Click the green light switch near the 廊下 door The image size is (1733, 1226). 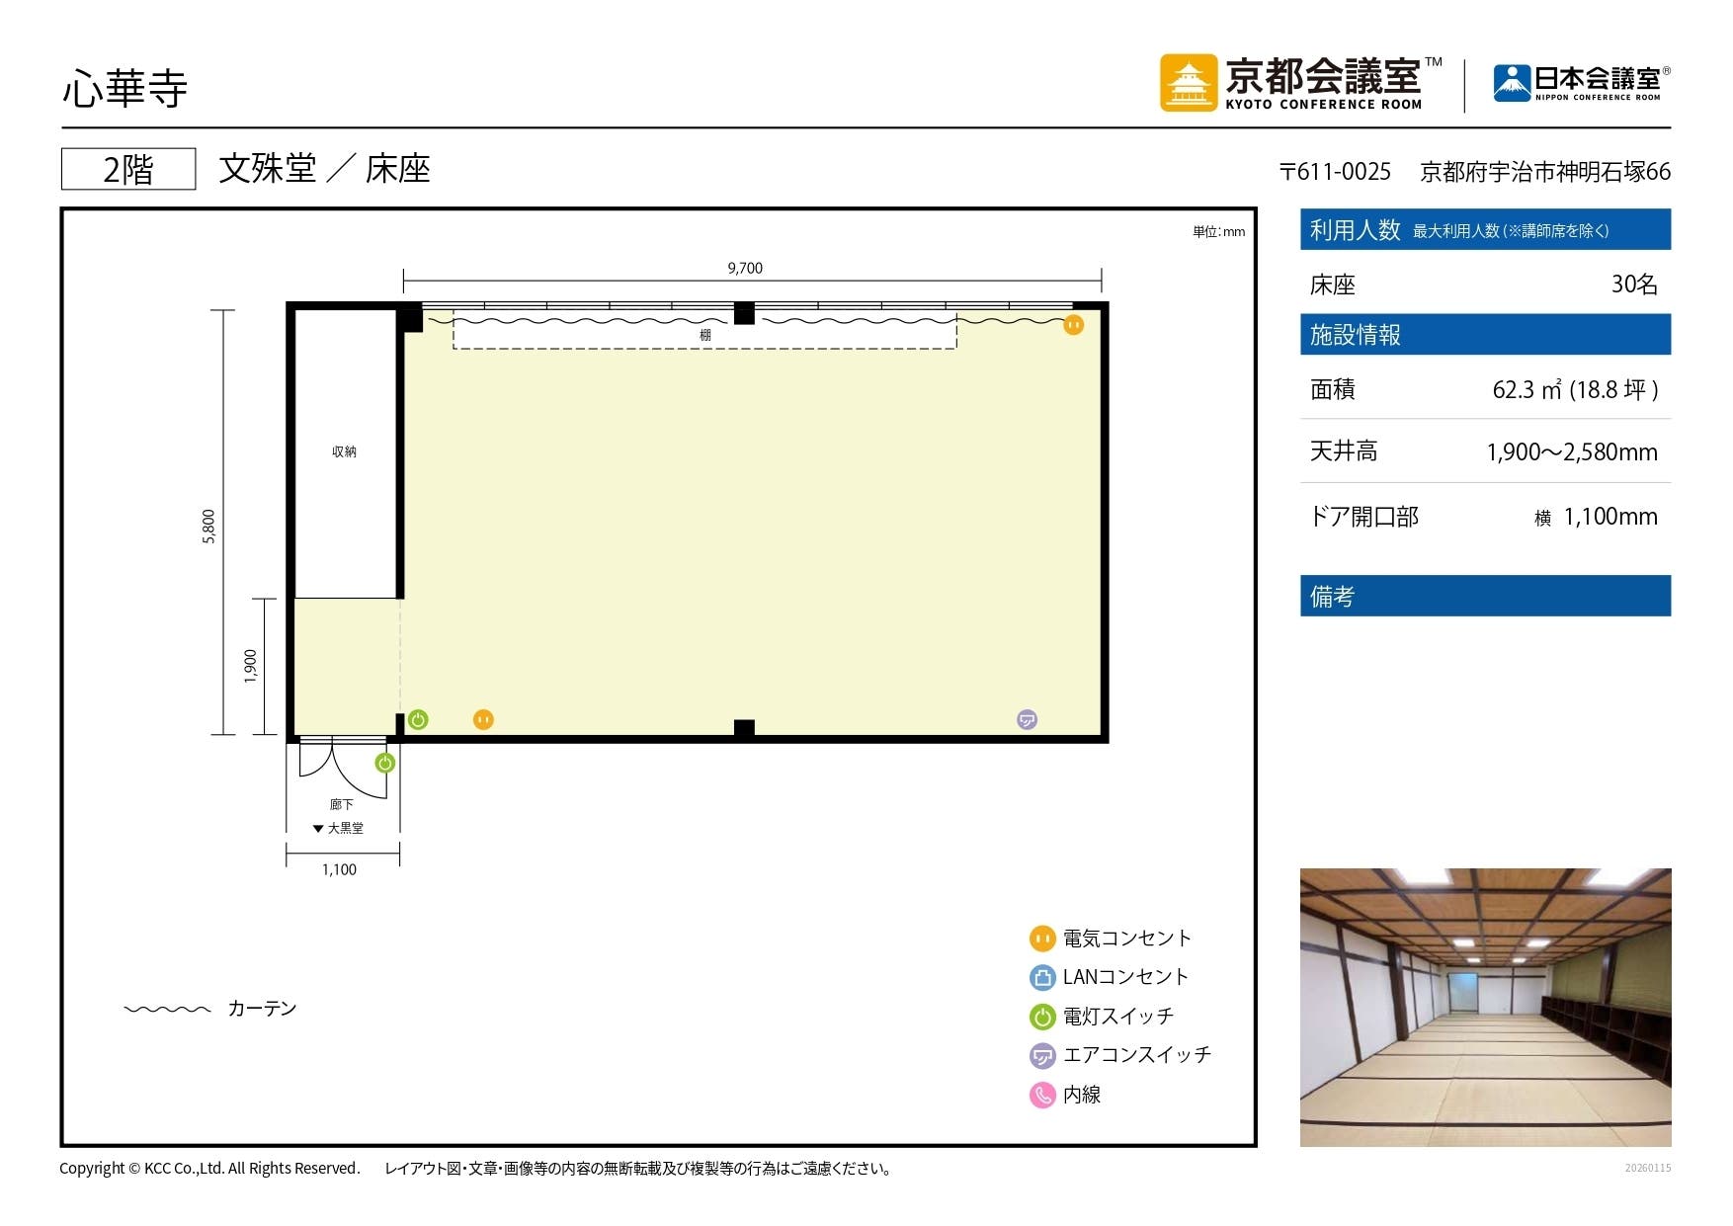tap(385, 762)
